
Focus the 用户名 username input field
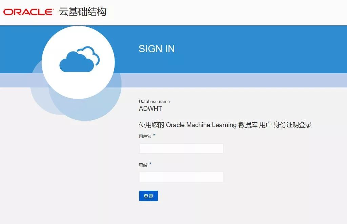181,148
